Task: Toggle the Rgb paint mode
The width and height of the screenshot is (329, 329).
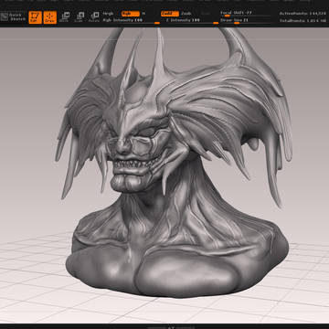Action: coord(131,14)
